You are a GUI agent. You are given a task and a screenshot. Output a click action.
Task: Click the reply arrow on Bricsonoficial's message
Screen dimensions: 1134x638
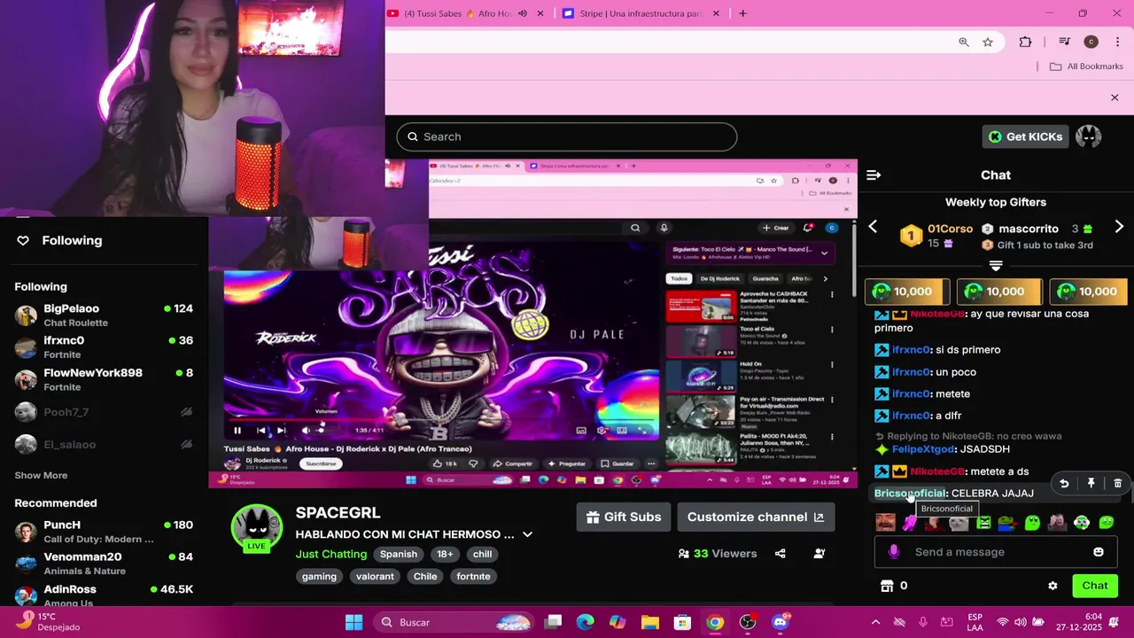(x=1064, y=484)
